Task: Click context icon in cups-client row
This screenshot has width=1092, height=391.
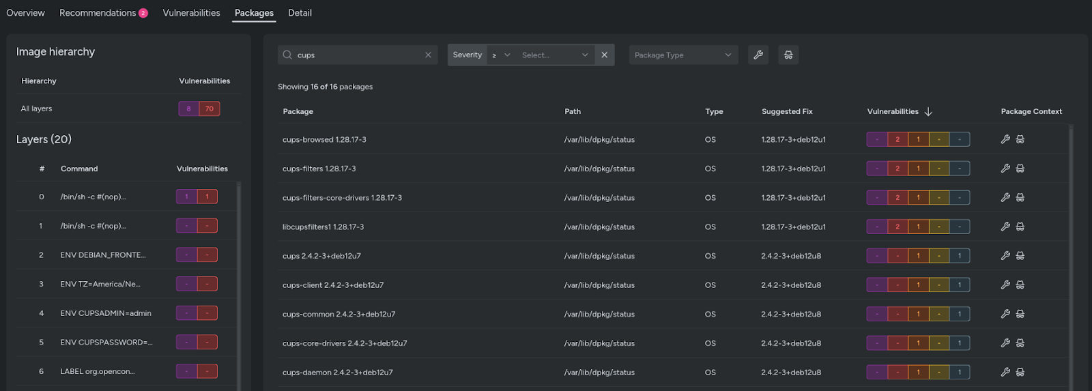Action: [x=1020, y=285]
